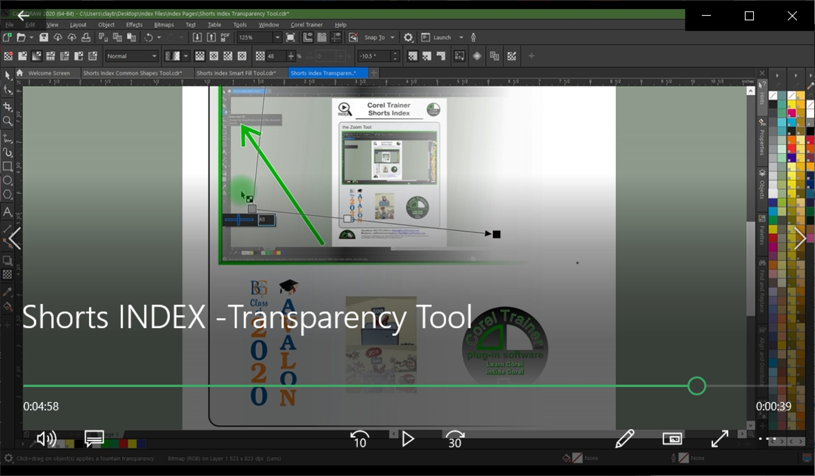Select the Text tool
Image resolution: width=815 pixels, height=476 pixels.
[8, 212]
